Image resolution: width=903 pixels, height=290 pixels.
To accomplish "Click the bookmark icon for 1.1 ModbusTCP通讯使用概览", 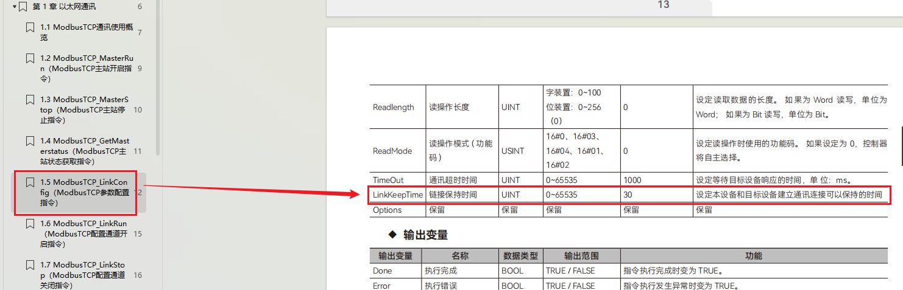I will [x=30, y=28].
